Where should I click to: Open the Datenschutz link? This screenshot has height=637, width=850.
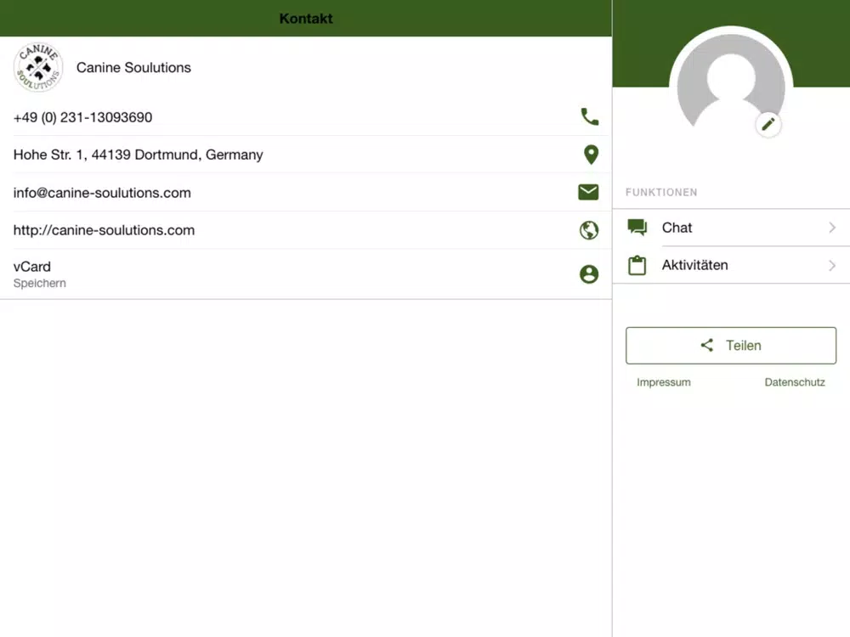(795, 382)
